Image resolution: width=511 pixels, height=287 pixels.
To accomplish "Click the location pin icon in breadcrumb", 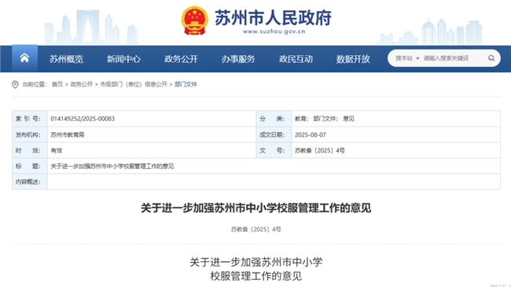I will point(15,84).
